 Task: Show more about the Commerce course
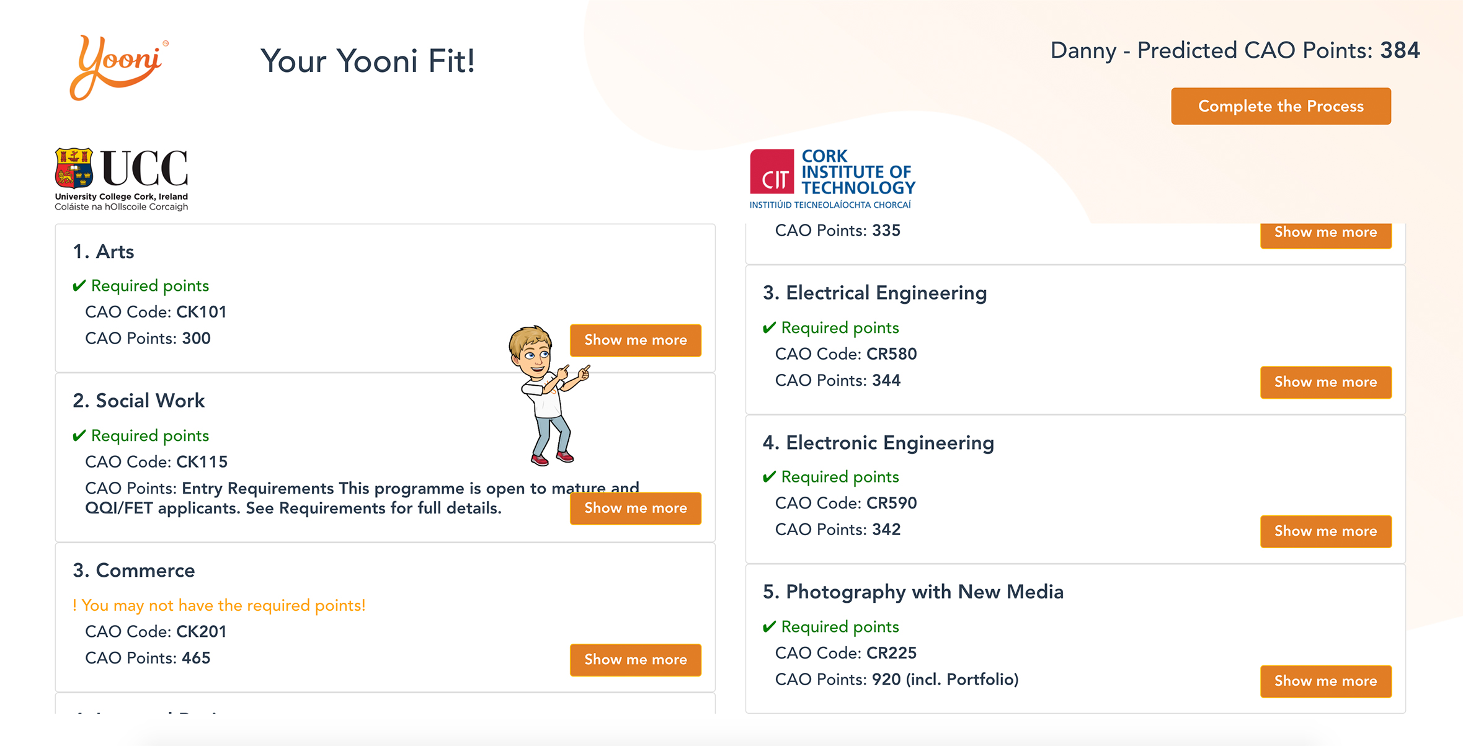[635, 659]
